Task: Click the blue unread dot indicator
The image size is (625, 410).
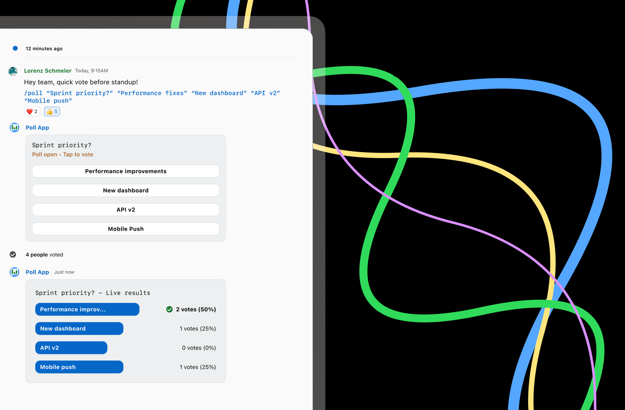Action: click(15, 48)
